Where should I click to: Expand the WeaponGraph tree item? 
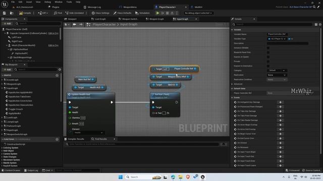click(2, 84)
